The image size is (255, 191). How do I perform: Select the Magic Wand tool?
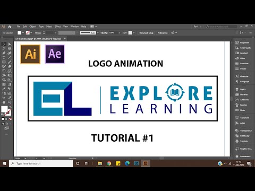4,48
